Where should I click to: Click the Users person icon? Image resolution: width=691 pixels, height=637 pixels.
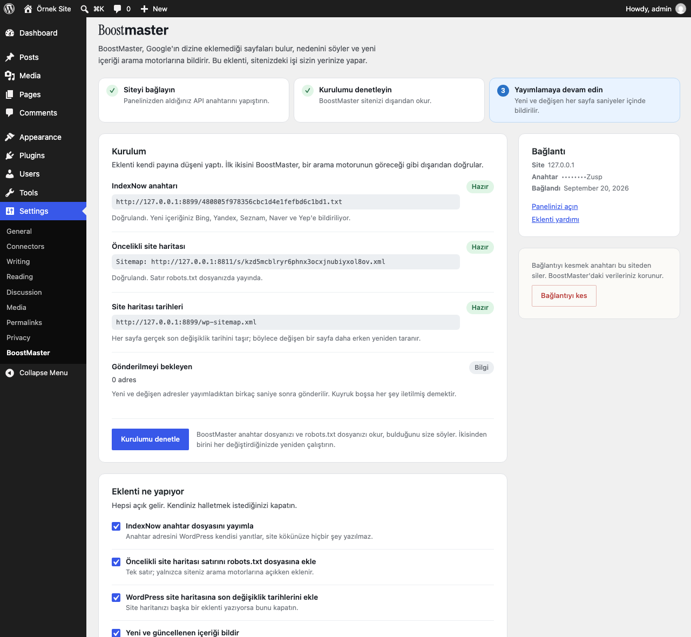(10, 174)
